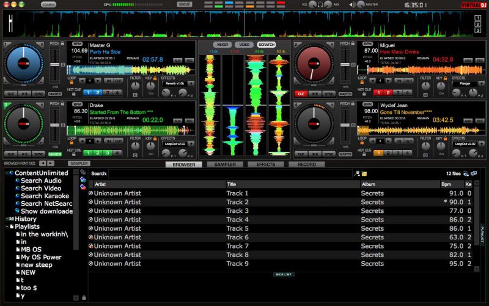Trigger hot cue 2 on Master G deck

click(98, 93)
